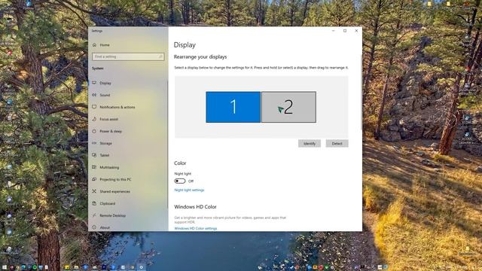Click the 'Windows HD Color' heading

tap(195, 207)
